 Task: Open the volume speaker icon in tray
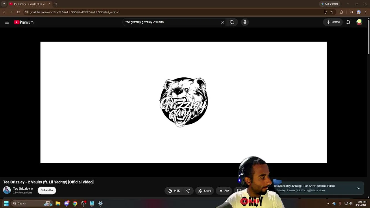[x=351, y=203]
